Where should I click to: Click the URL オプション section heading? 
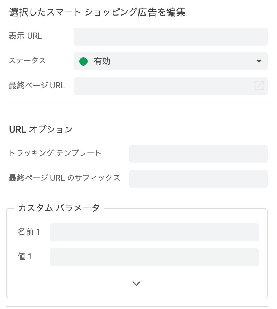click(41, 129)
